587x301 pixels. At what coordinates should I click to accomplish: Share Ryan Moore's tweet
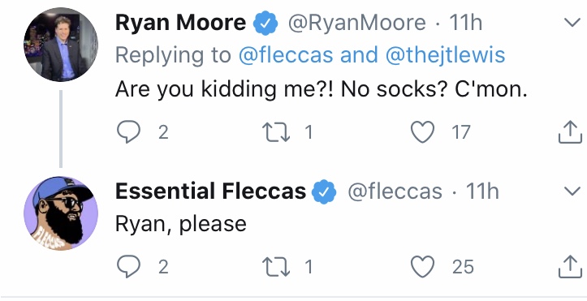click(570, 131)
